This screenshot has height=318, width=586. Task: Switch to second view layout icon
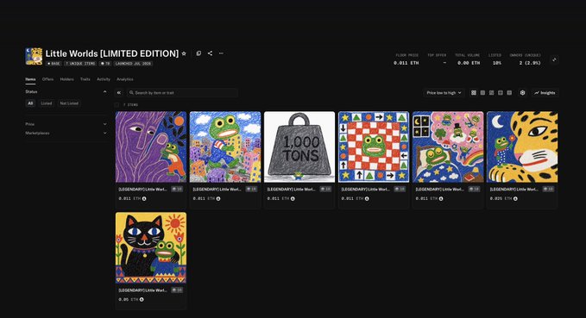[482, 92]
